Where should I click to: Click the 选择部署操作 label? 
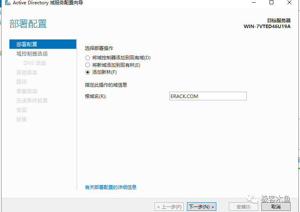tap(99, 48)
